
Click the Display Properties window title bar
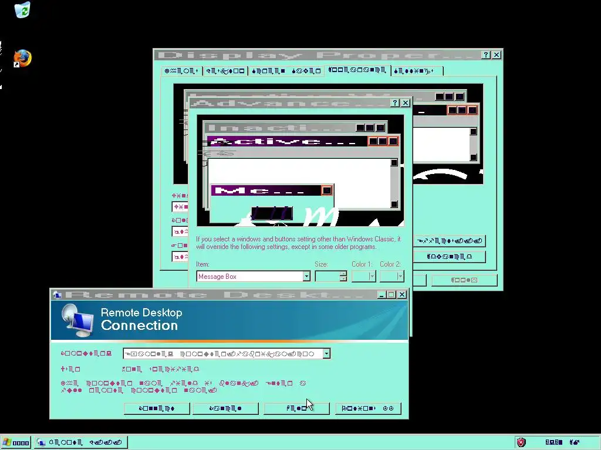[x=318, y=55]
